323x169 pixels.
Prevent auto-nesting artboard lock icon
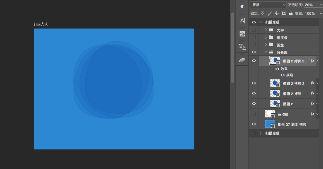pyautogui.click(x=284, y=13)
